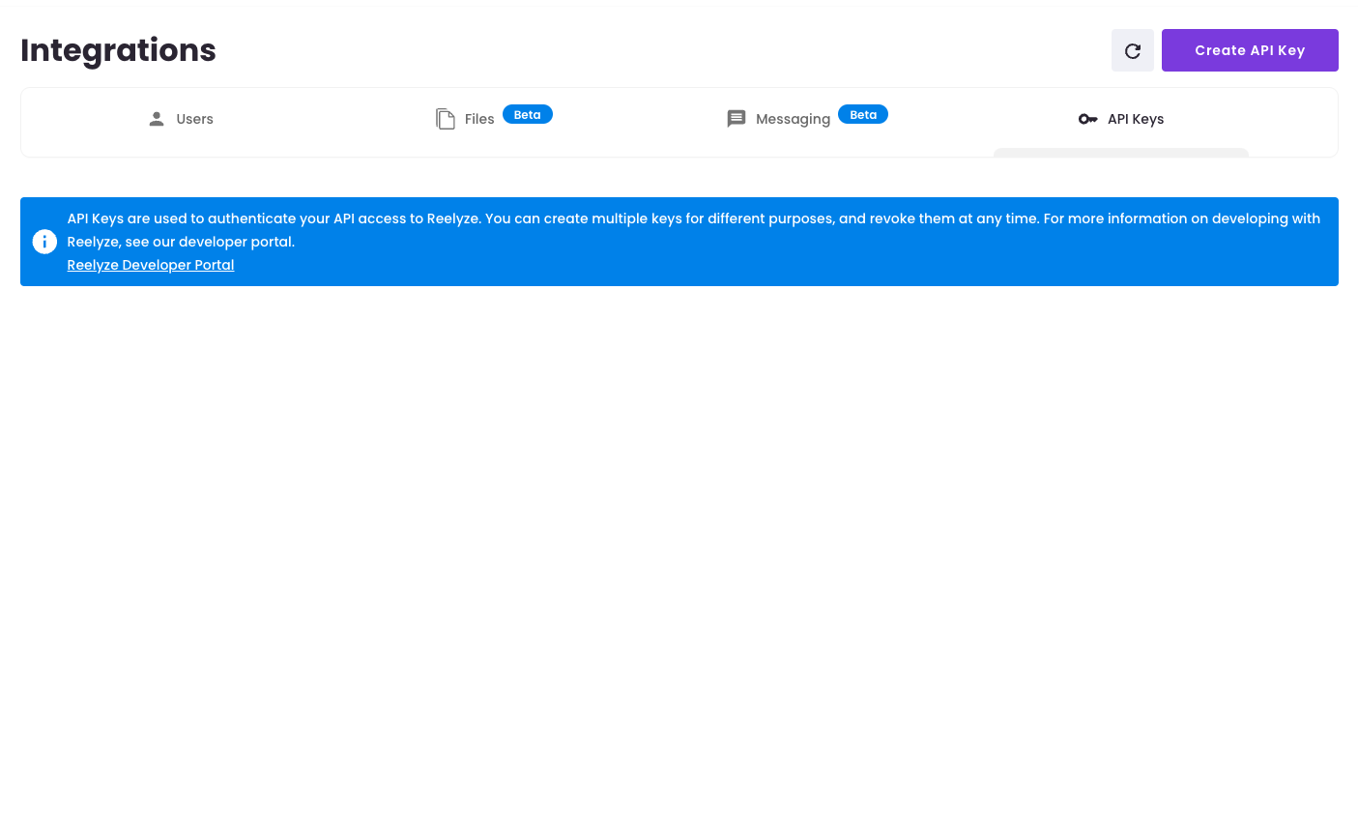The height and width of the screenshot is (813, 1358).
Task: Click the chat bubble icon for Messaging
Action: [x=737, y=119]
